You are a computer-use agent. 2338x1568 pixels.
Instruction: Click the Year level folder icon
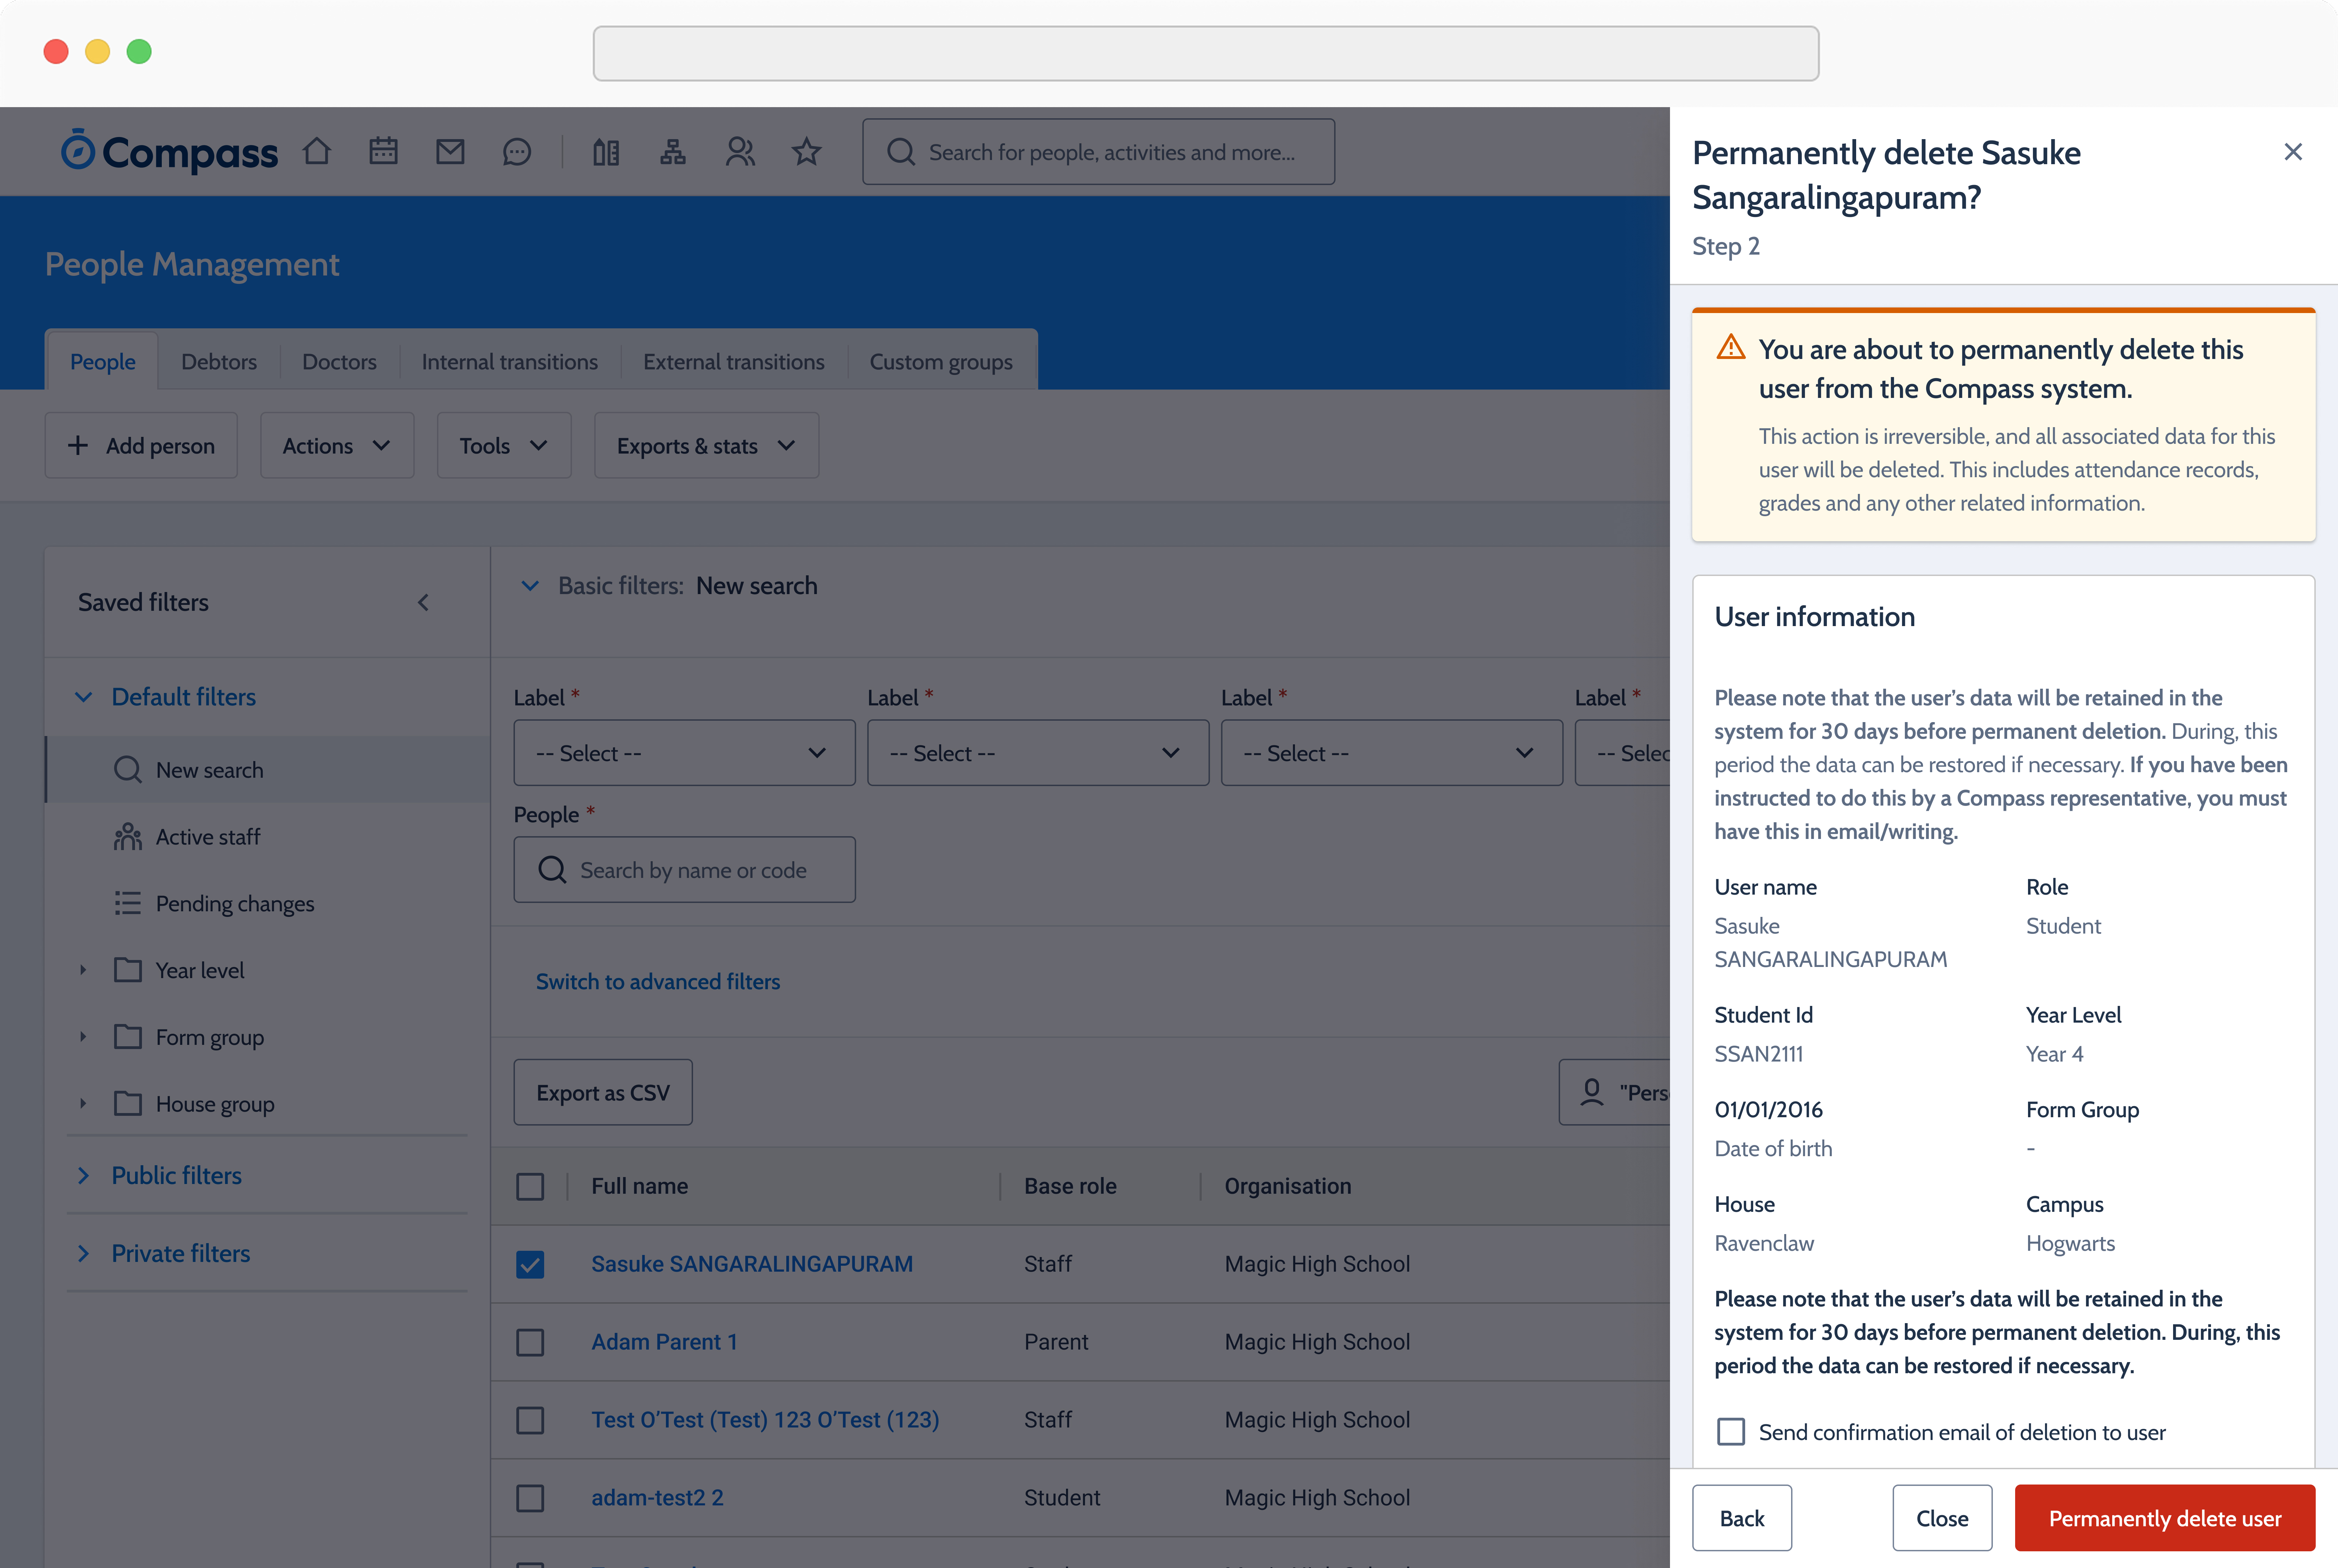128,970
